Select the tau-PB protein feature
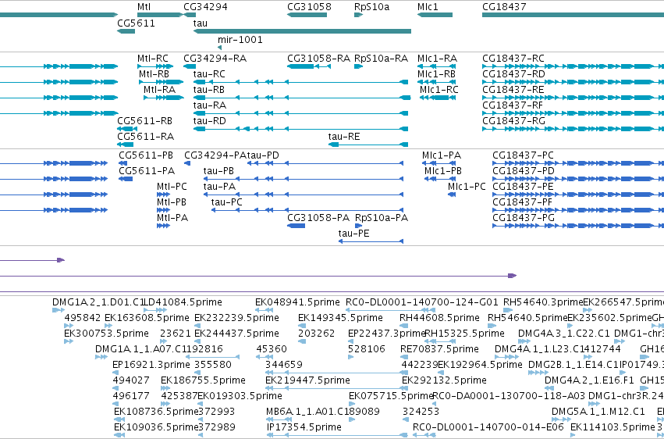 pos(304,179)
